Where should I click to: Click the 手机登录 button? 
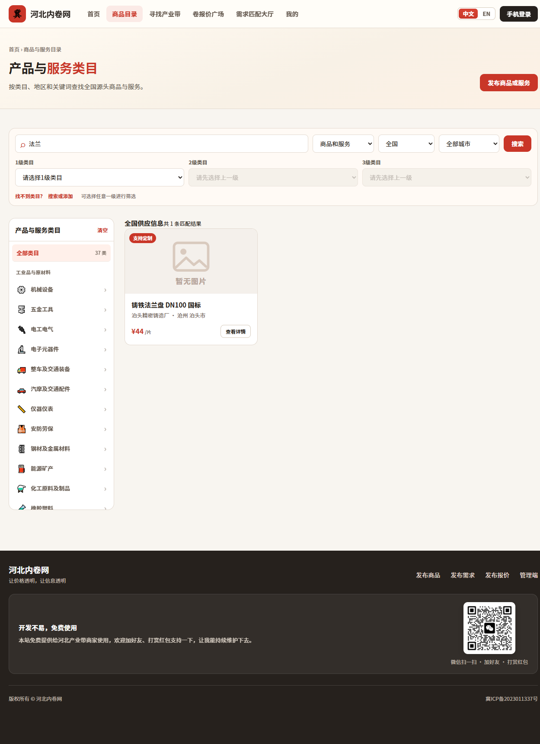coord(519,14)
